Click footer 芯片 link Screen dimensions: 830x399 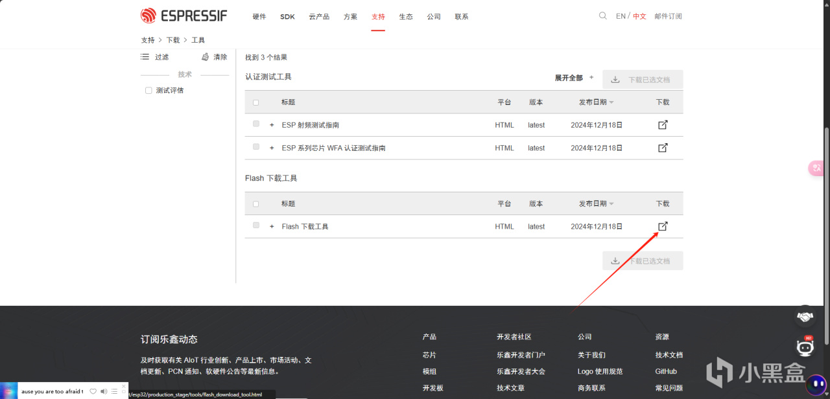click(429, 355)
